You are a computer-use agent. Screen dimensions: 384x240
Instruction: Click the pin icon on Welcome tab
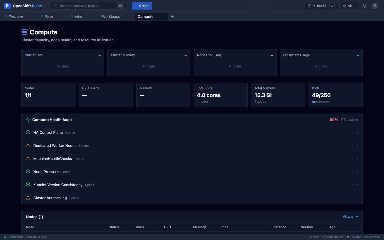[6, 17]
